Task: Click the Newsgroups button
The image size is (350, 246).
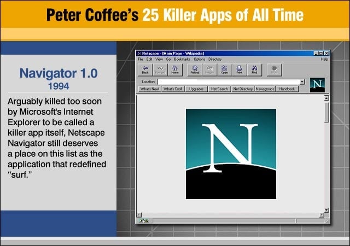Action: click(265, 89)
